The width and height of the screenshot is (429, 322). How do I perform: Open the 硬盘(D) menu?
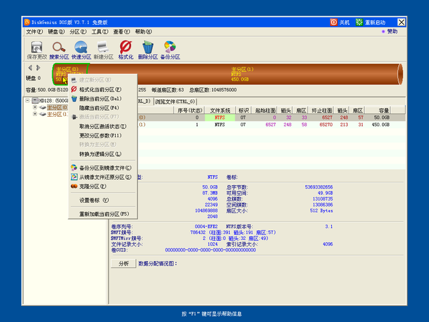click(56, 32)
